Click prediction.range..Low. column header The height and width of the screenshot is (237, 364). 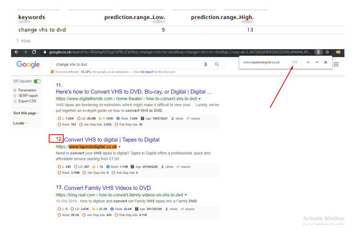pyautogui.click(x=135, y=17)
